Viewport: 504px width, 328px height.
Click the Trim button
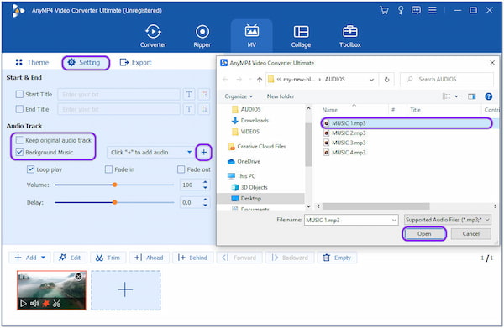point(108,258)
